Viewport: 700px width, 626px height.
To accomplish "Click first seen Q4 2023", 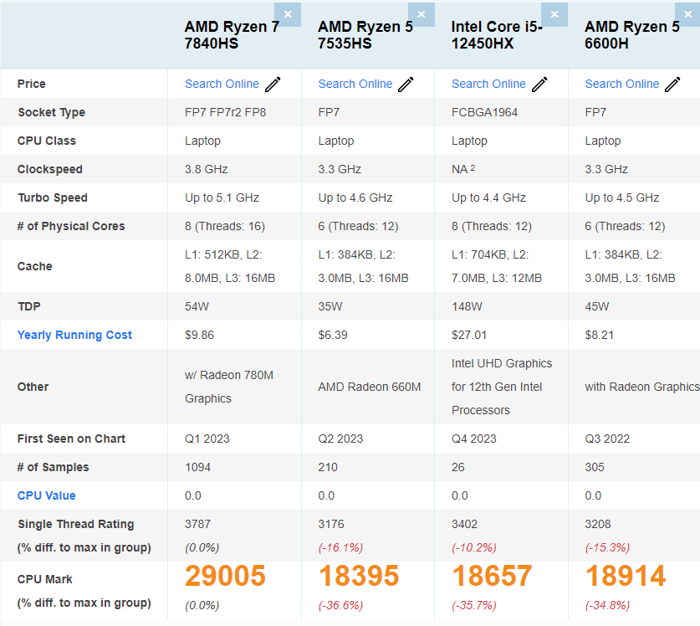I will (x=474, y=439).
